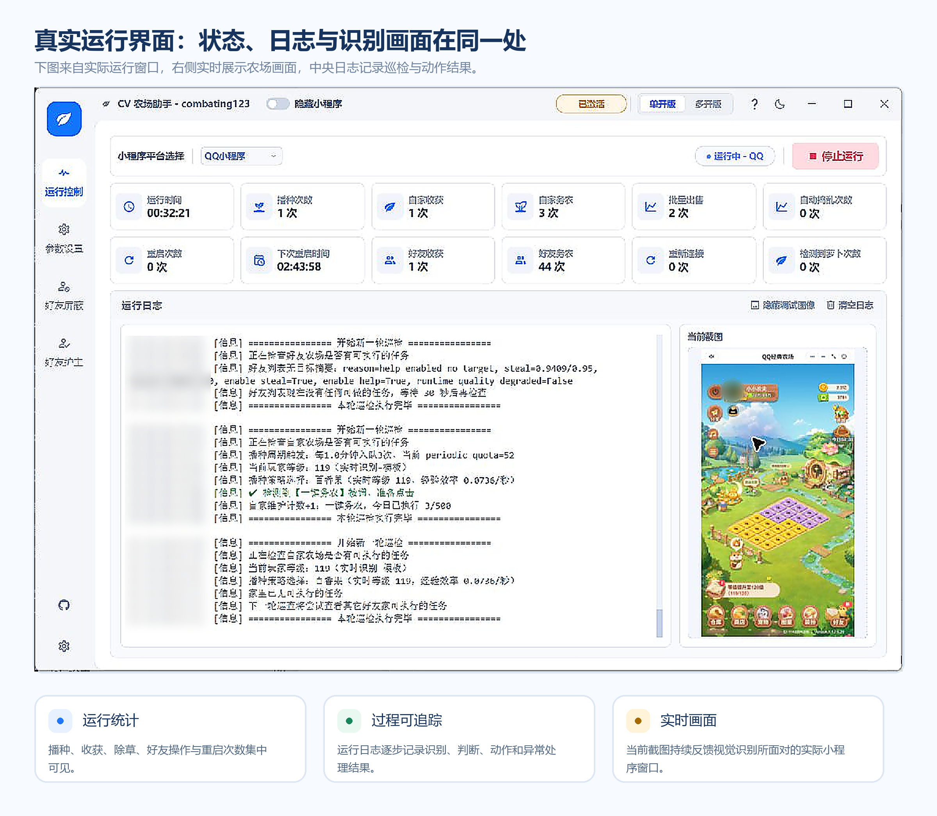The height and width of the screenshot is (816, 937).
Task: Expand the QQ小程序 platform dropdown
Action: point(241,156)
